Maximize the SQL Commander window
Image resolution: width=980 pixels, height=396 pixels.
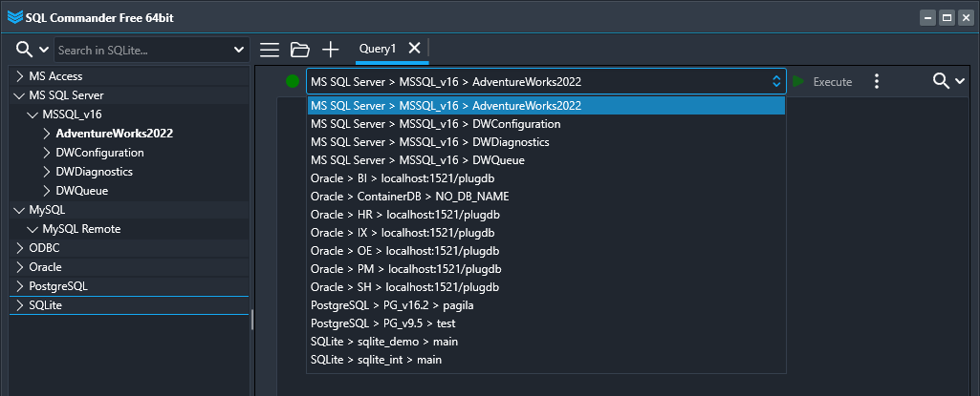pyautogui.click(x=947, y=17)
